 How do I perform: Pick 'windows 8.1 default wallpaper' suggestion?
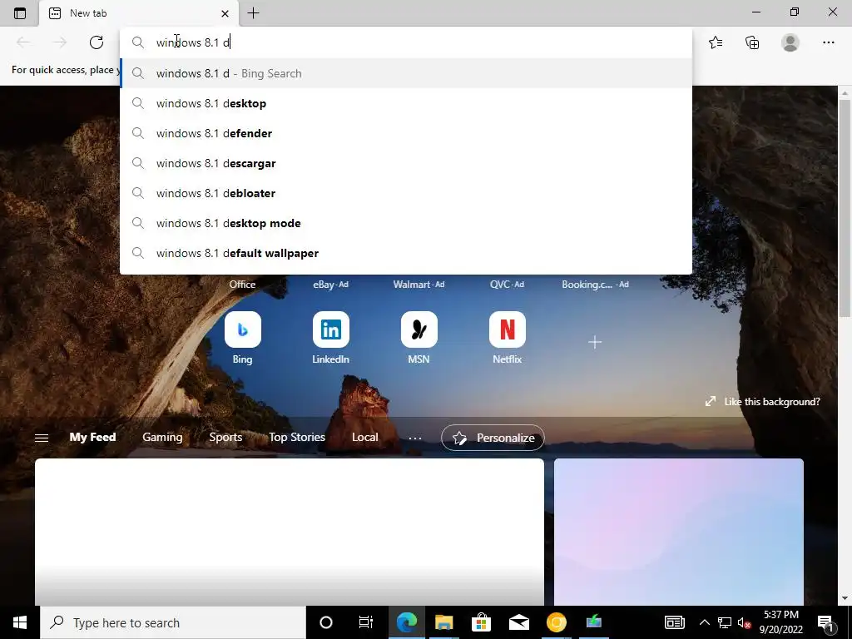tap(405, 253)
